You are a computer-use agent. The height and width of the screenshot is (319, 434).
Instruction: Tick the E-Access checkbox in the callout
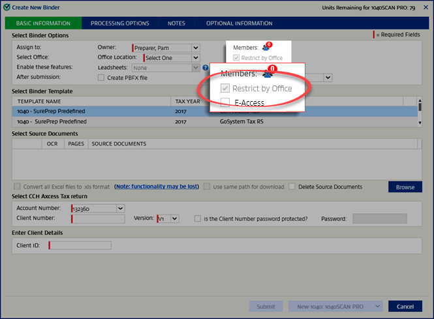coord(225,102)
